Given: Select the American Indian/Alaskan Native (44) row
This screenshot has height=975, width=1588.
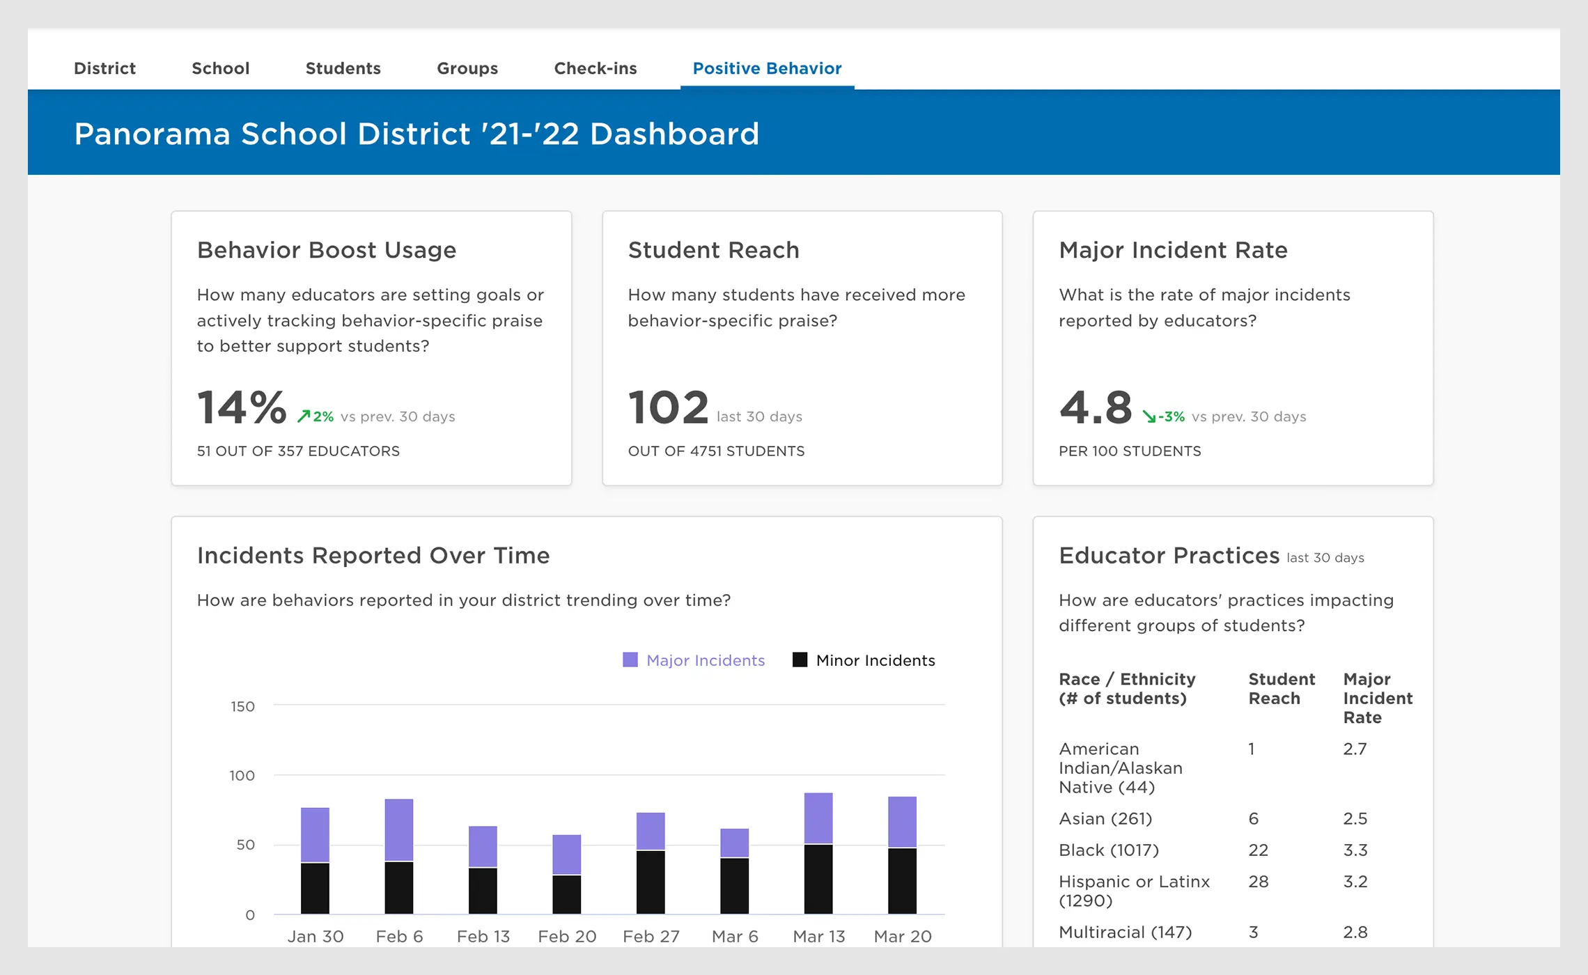Looking at the screenshot, I should coord(1233,768).
